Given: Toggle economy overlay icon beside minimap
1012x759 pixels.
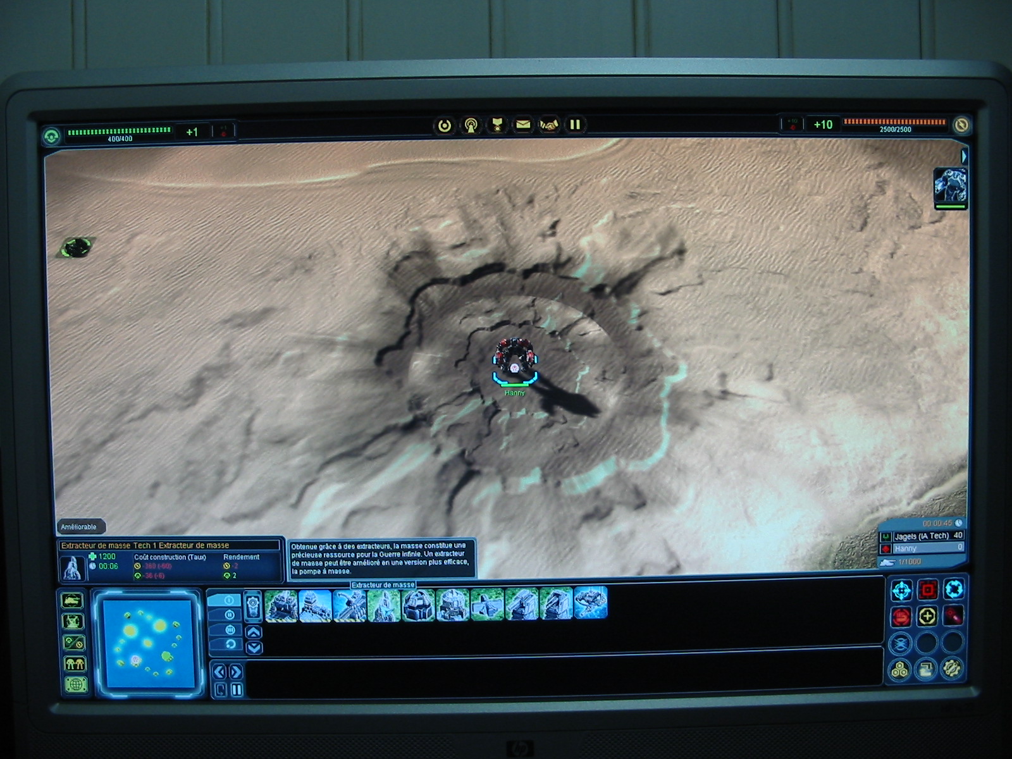Looking at the screenshot, I should coord(73,643).
